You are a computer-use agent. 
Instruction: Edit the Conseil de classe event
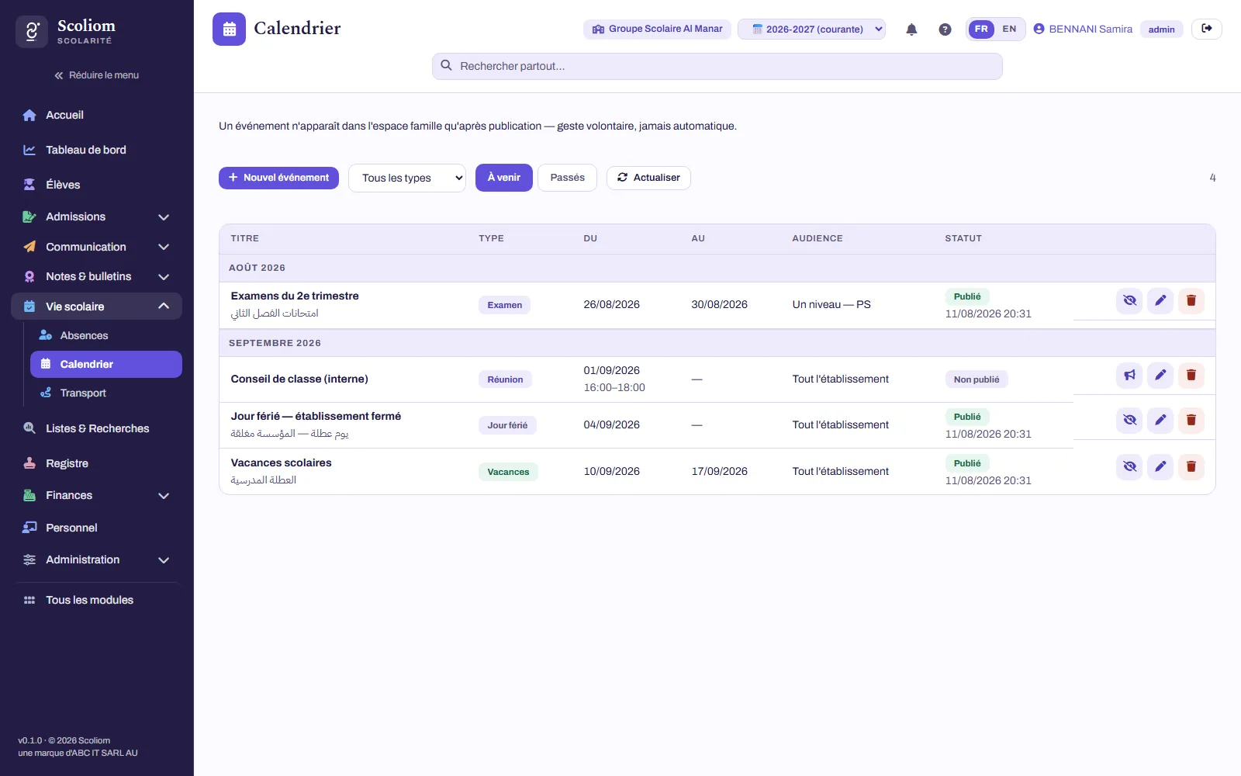click(1160, 375)
